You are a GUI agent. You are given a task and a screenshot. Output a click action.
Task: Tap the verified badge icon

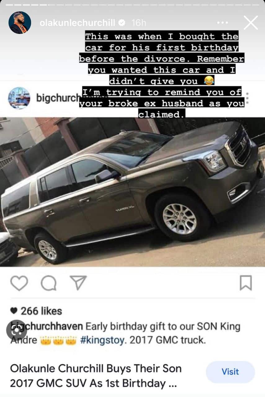122,23
